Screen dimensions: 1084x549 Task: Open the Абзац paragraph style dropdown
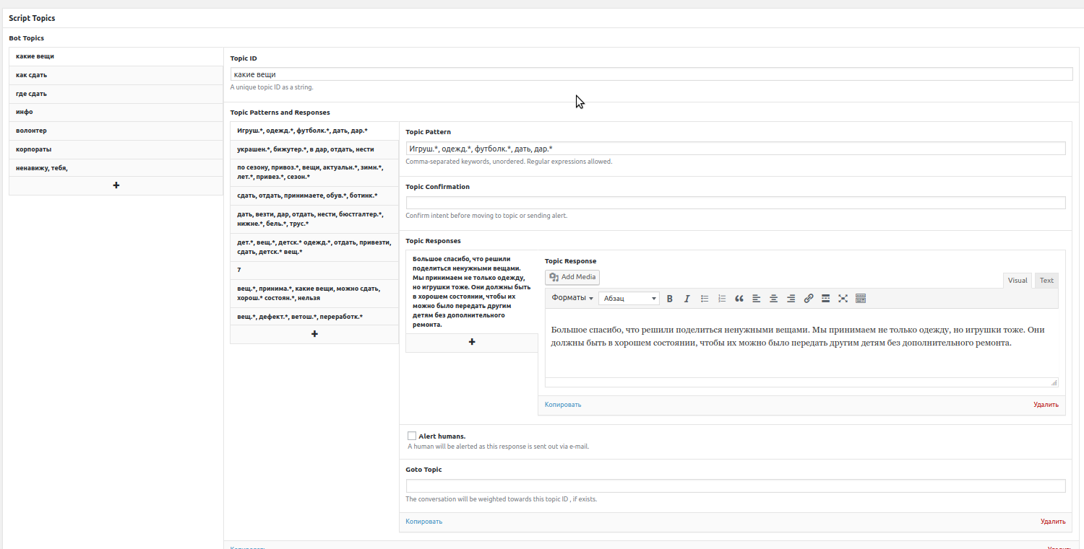pyautogui.click(x=629, y=299)
